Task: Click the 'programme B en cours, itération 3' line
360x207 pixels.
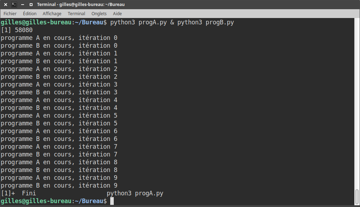Action: (x=59, y=92)
